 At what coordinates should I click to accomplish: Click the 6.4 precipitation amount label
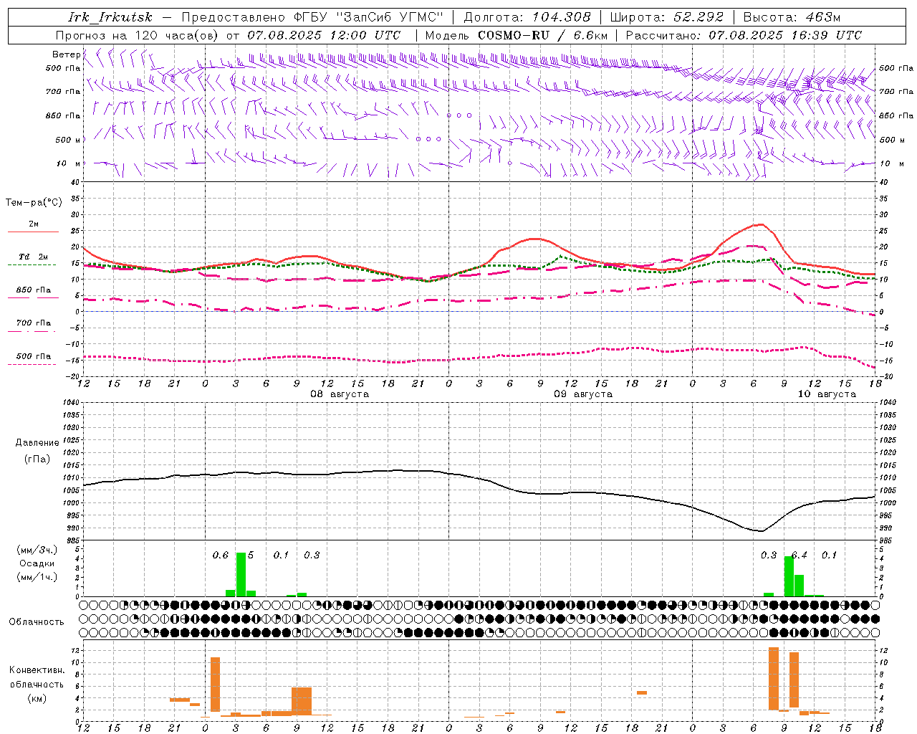click(800, 556)
